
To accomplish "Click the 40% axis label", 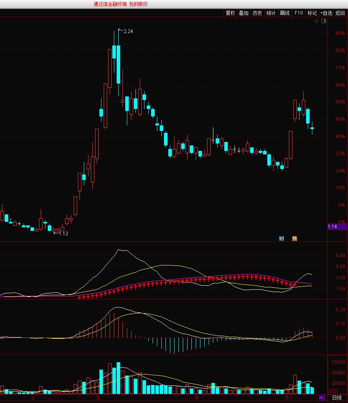I will pos(340,136).
